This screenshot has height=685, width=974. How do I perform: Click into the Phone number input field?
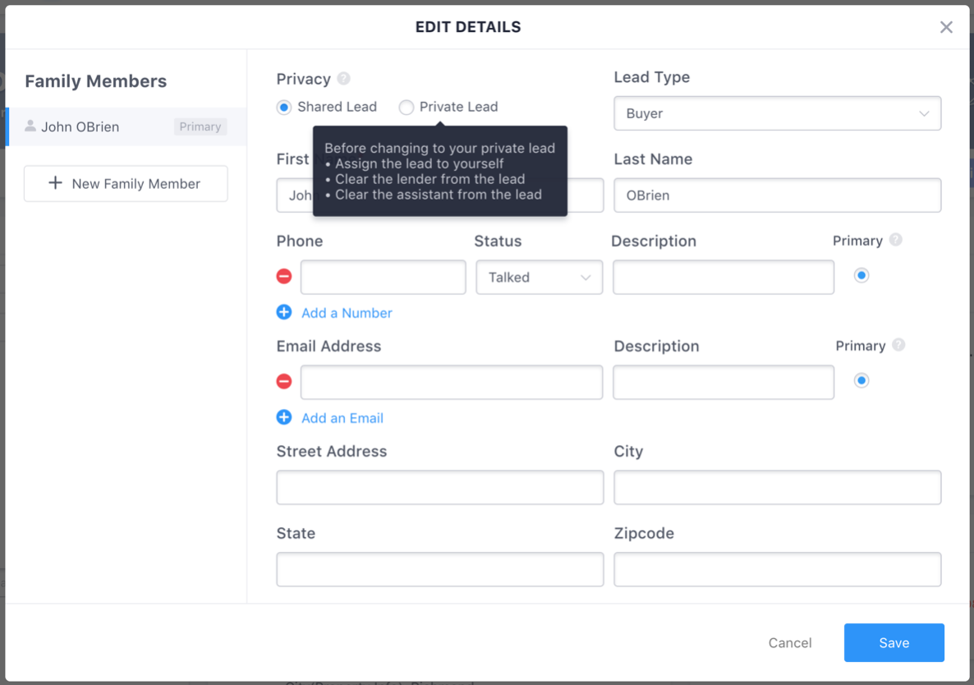point(384,277)
